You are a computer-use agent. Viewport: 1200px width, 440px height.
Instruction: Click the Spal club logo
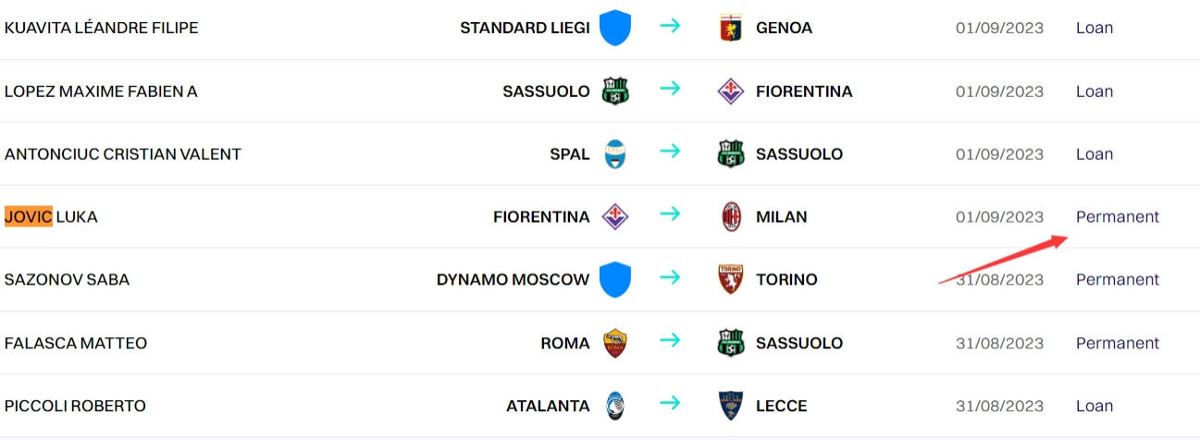pos(614,154)
